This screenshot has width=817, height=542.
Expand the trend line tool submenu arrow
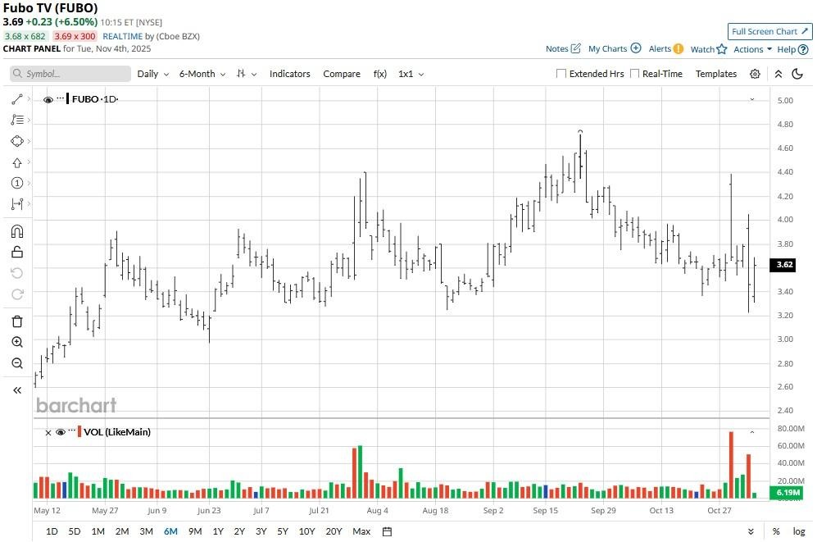29,99
